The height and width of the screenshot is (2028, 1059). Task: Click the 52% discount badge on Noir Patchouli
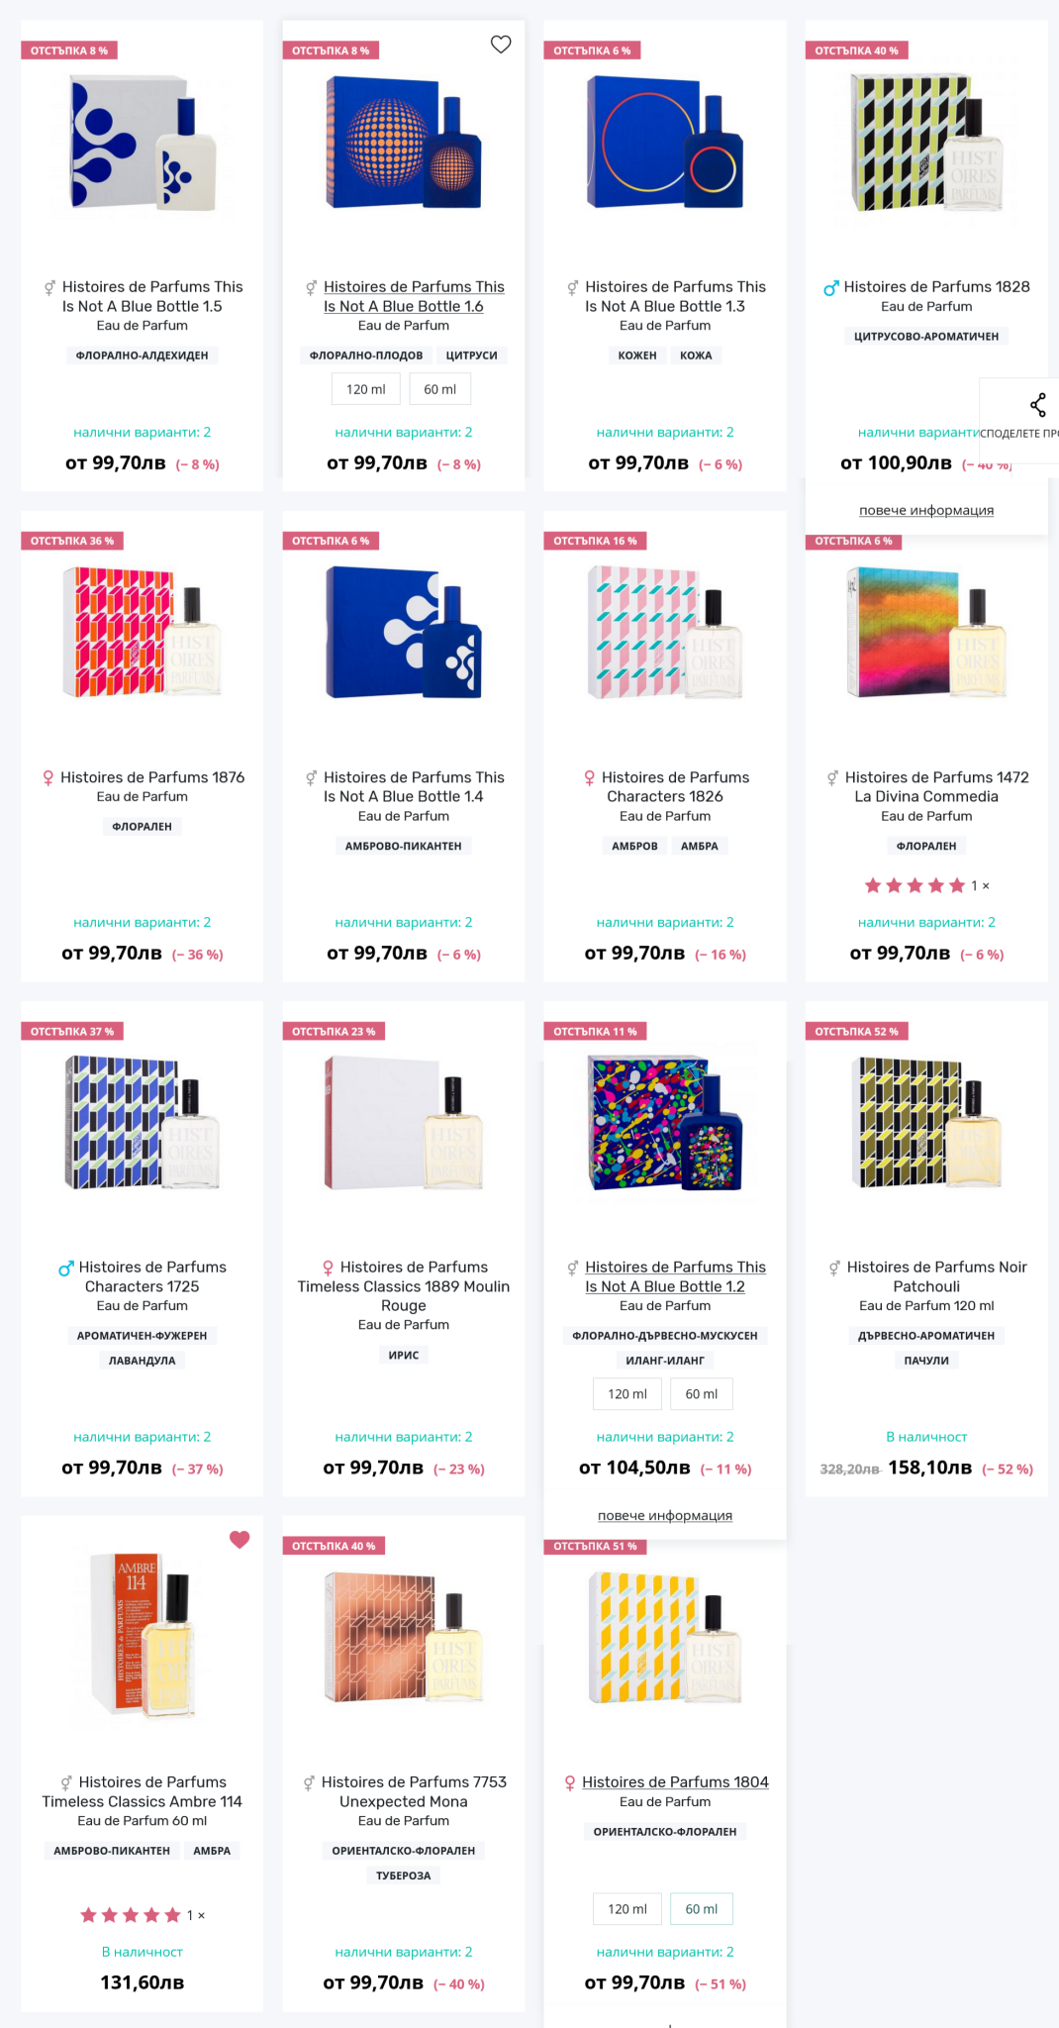click(856, 1032)
